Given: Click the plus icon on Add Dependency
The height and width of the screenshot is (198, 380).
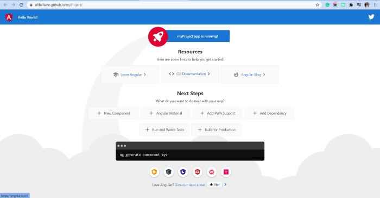Looking at the screenshot, I should click(255, 113).
